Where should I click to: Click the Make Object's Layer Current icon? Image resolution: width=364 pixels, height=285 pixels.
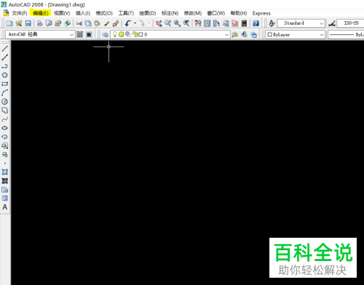235,35
